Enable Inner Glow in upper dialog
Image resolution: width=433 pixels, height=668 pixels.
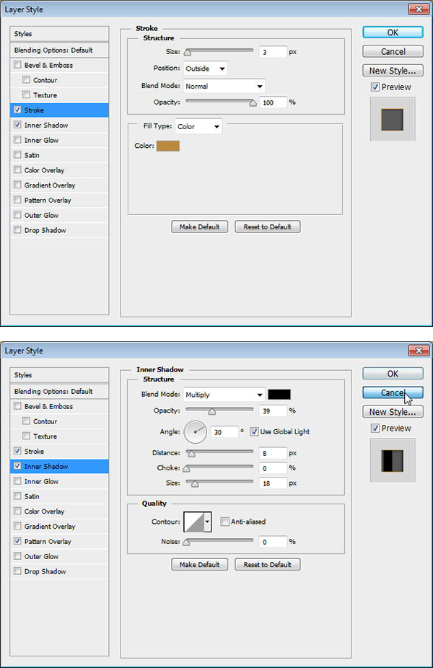(17, 140)
